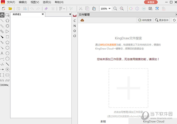Insert the plain cyclohexane ring
Screen dimensions: 177x124
click(7, 48)
